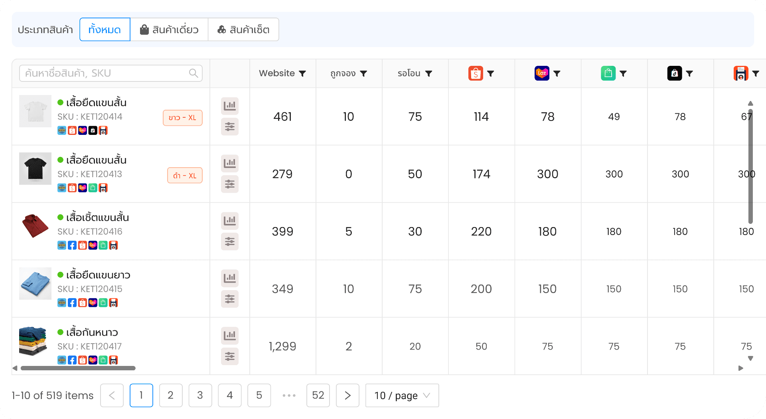Keep ทั้งหมด filter selected

click(105, 29)
